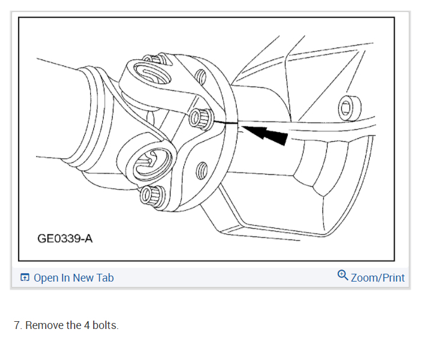Click the round bushing on axle housing
The image size is (422, 341).
(x=349, y=107)
